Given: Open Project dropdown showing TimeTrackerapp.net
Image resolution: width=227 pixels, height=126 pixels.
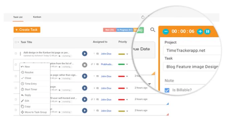Looking at the screenshot, I should 192,51.
